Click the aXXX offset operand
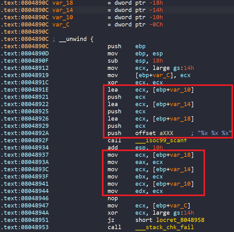 click(x=166, y=133)
